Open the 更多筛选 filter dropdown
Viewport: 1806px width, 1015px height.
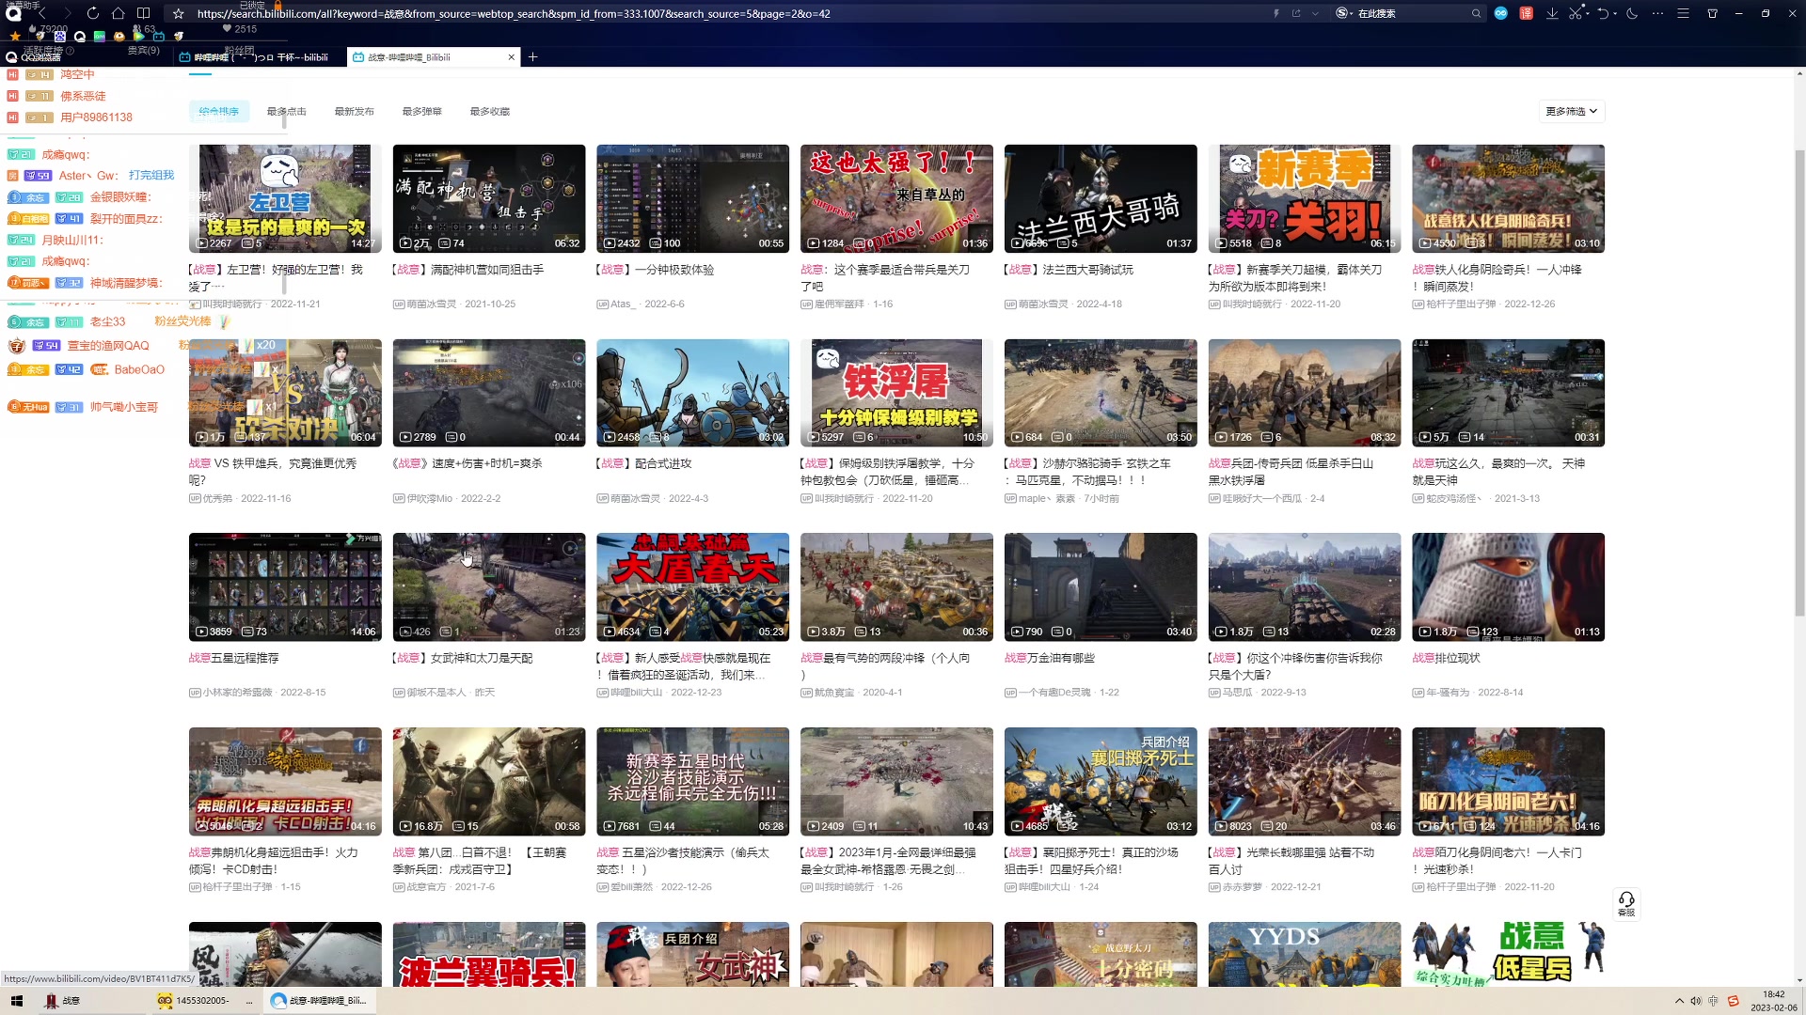tap(1572, 111)
